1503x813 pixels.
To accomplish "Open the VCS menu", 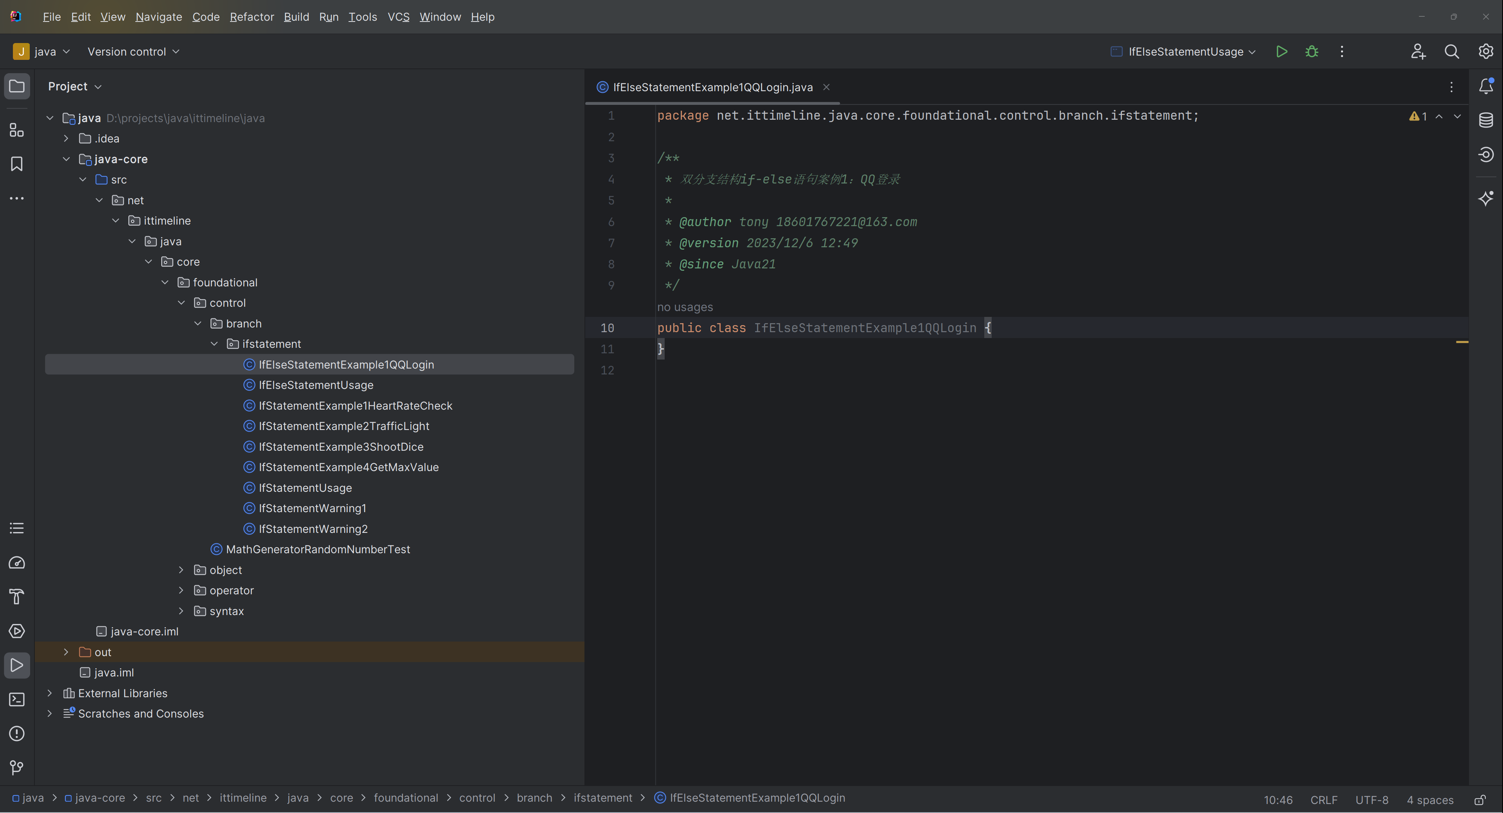I will [x=399, y=17].
